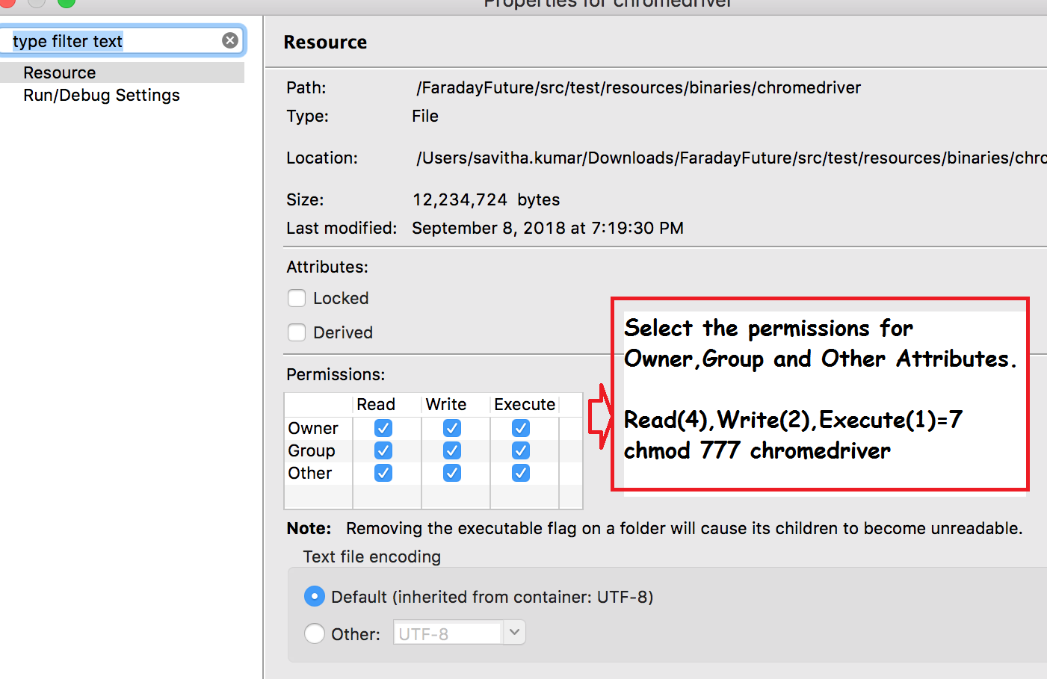Toggle Other Write permission
The width and height of the screenshot is (1047, 679).
[452, 473]
